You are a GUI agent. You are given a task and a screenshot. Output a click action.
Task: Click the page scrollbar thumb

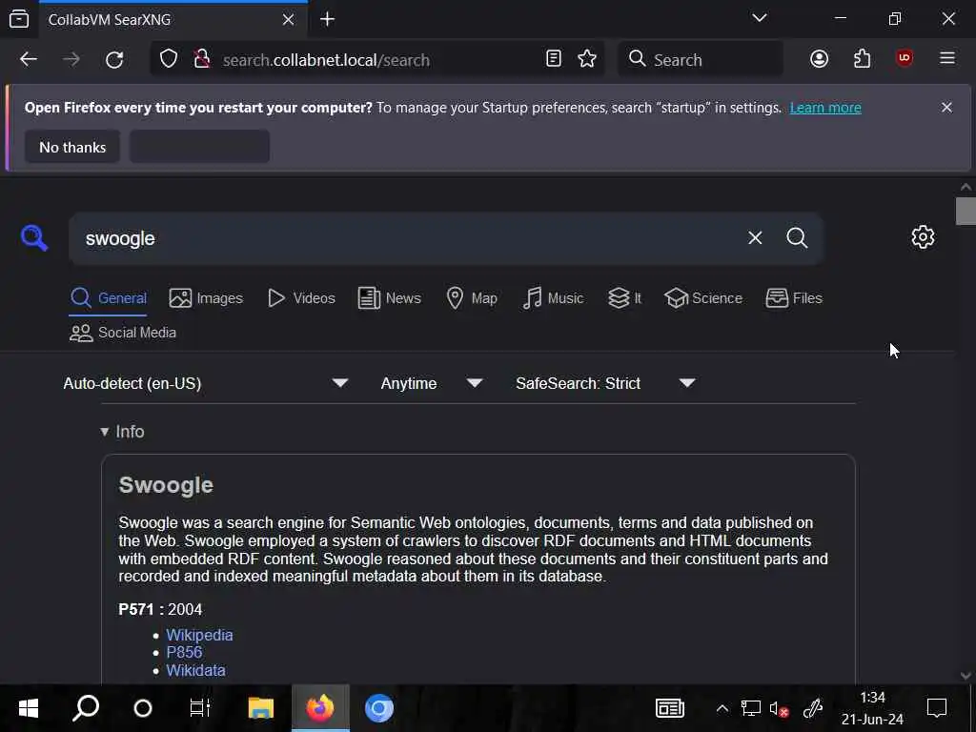966,211
